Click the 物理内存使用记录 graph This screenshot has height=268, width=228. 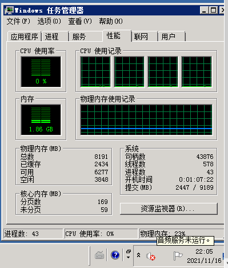click(x=146, y=119)
